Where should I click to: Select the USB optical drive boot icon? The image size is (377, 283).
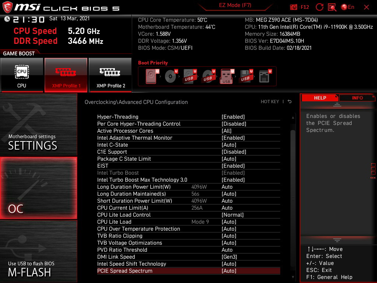click(x=208, y=76)
